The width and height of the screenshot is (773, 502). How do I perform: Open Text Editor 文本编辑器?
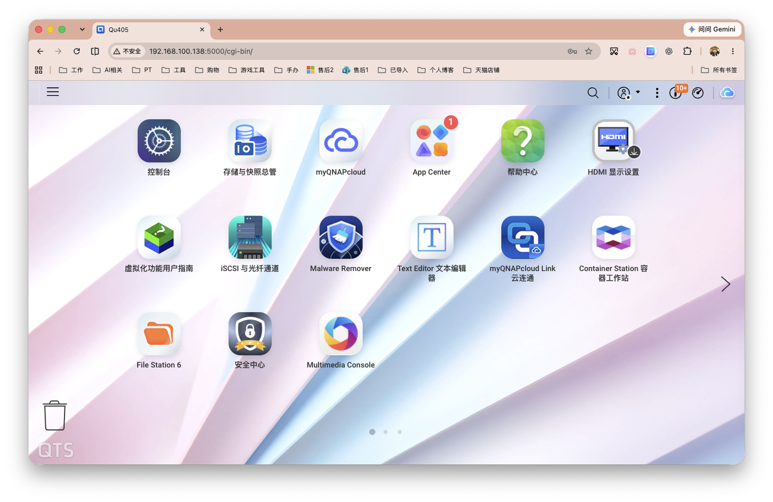(432, 238)
